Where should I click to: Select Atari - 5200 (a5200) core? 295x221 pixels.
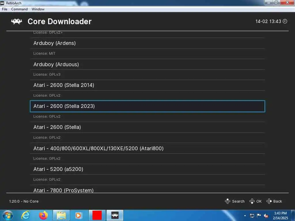click(147, 169)
